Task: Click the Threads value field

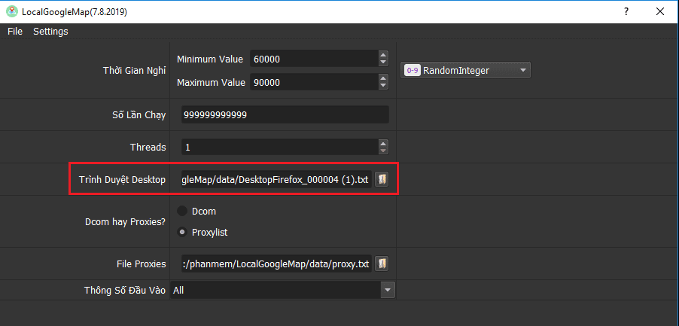Action: coord(279,148)
